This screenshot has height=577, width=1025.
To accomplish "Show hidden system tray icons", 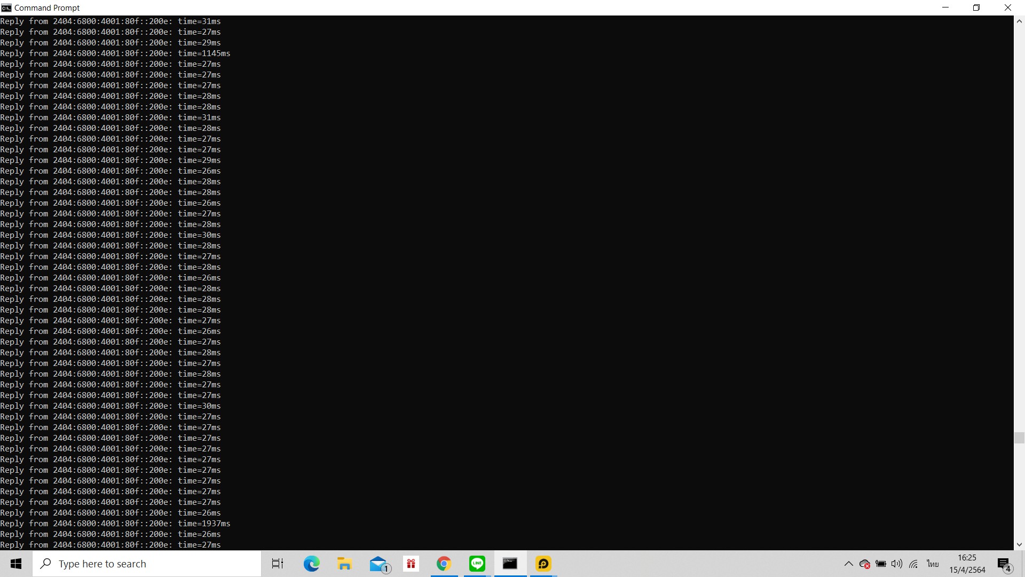I will click(848, 564).
